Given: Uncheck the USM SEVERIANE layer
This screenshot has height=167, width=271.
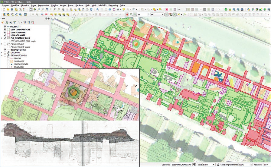Looking at the screenshot, I should coord(5,32).
